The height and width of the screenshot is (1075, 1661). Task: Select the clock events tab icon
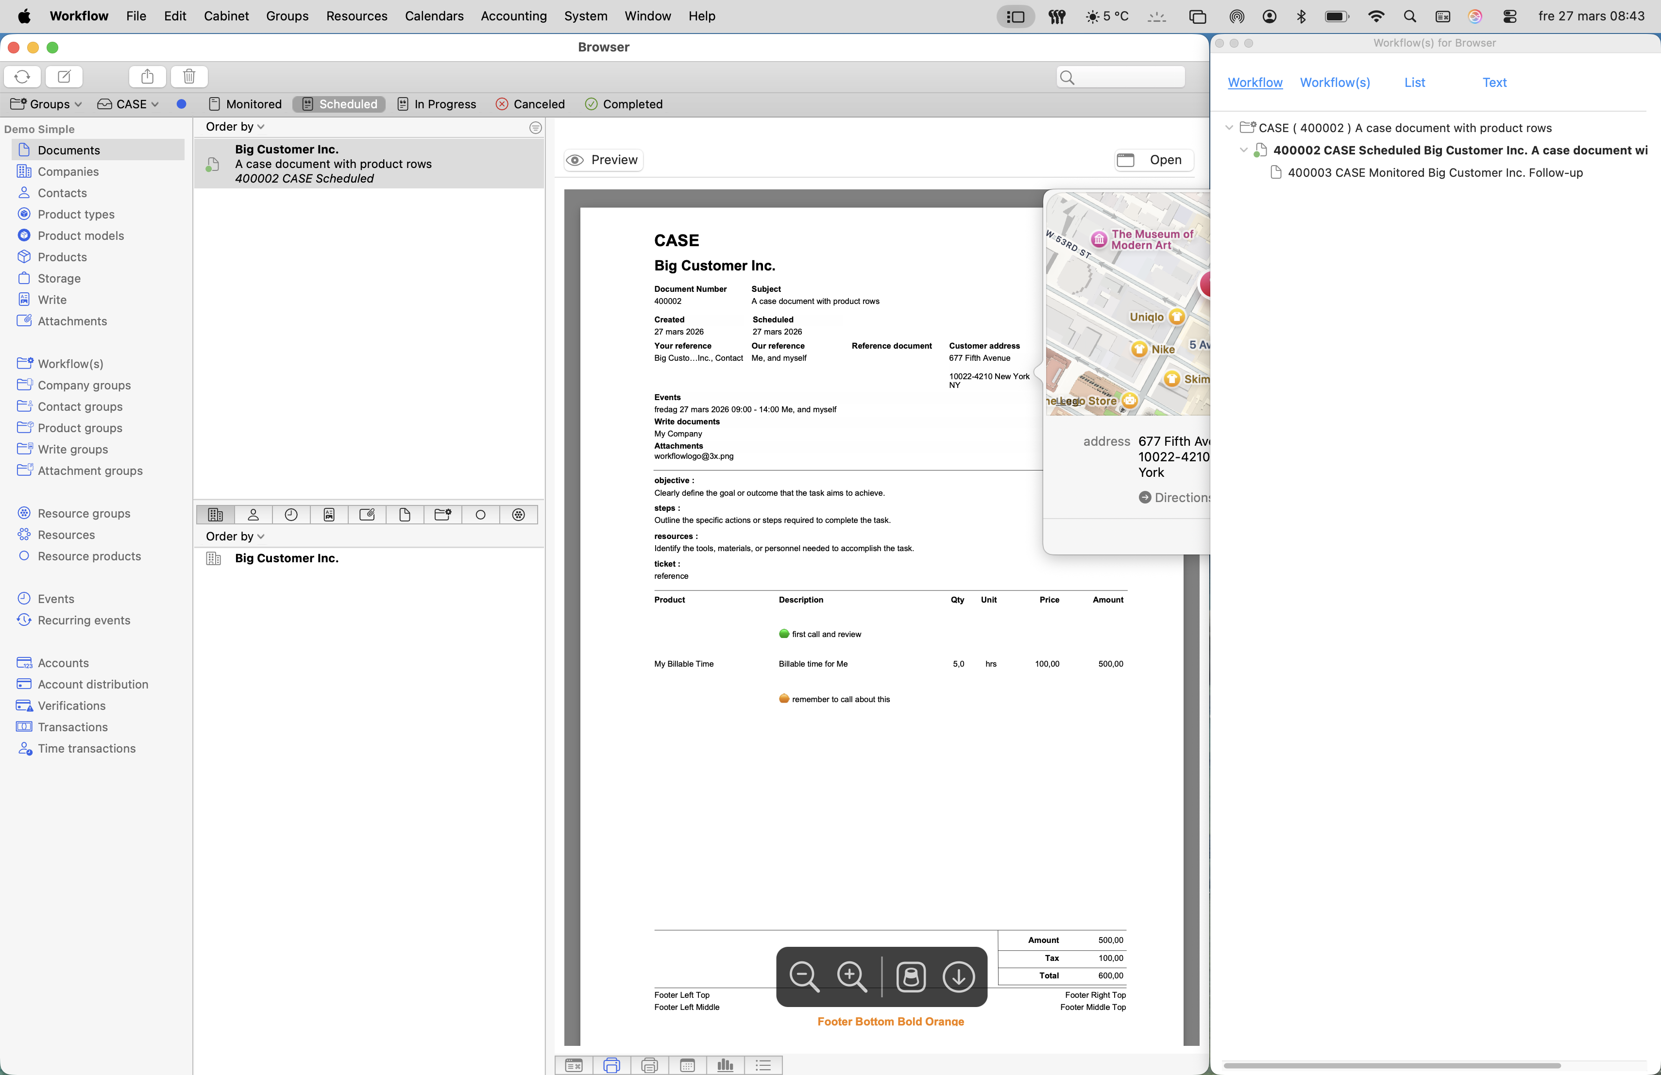291,515
